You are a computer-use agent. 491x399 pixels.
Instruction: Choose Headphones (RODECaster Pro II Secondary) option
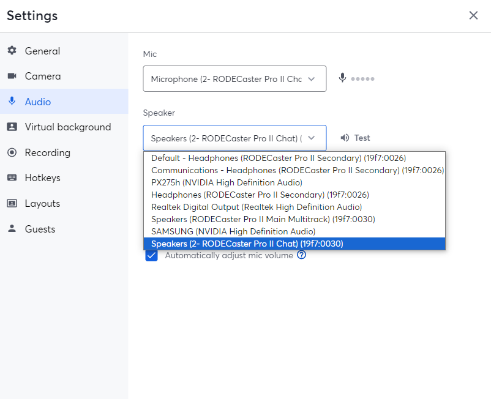coord(294,195)
